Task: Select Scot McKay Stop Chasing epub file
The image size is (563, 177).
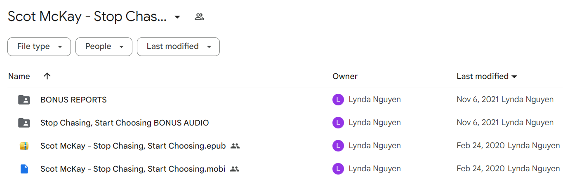Action: click(x=133, y=146)
